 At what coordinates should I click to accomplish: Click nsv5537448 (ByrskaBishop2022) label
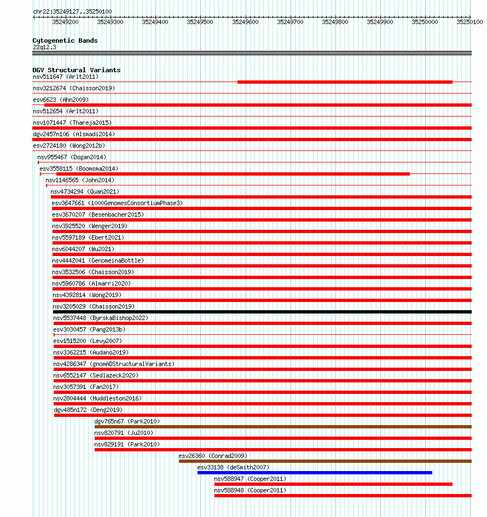[101, 318]
